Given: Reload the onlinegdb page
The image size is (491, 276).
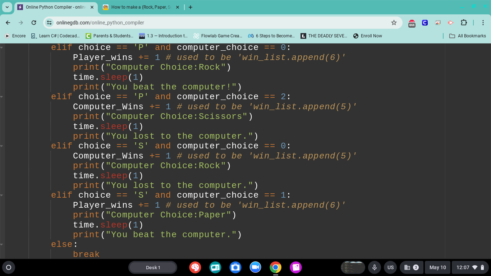Looking at the screenshot, I should click(x=34, y=23).
